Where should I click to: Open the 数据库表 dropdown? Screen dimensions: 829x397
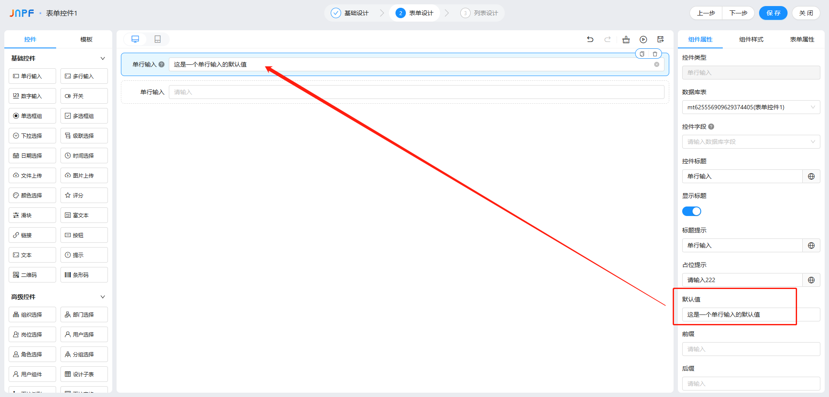[751, 107]
